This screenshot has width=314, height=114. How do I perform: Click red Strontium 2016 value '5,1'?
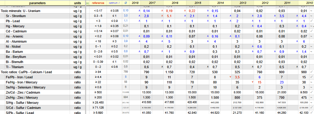pyautogui.click(x=169, y=16)
